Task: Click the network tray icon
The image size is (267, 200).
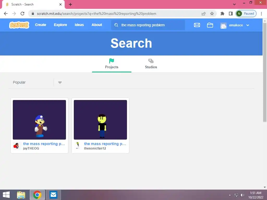Action: coord(236,195)
